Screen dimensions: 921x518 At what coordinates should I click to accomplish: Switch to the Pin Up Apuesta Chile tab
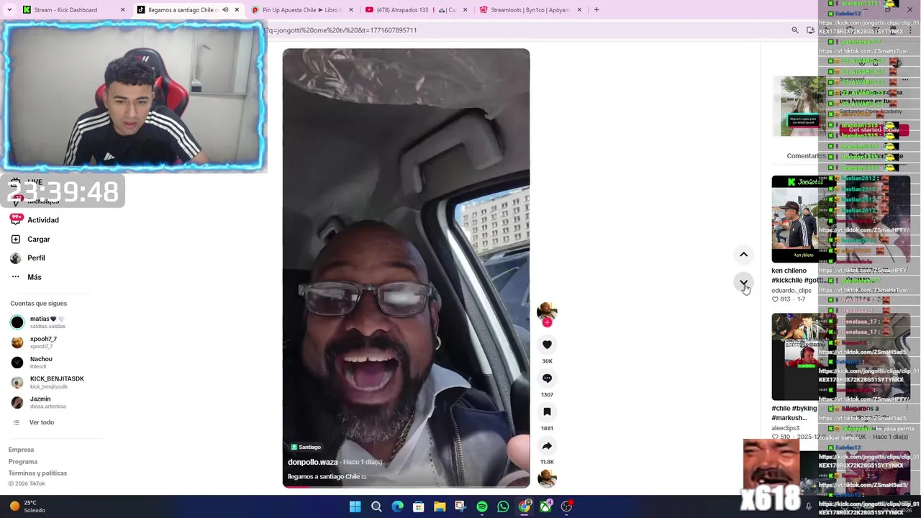302,10
